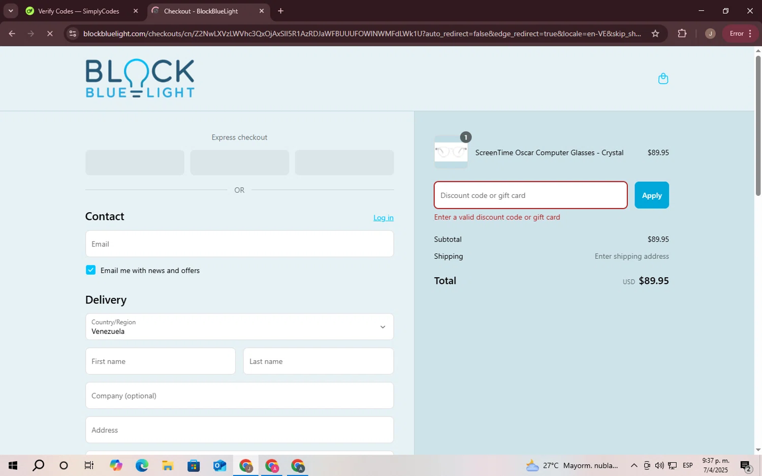Uncheck Email me with news and offers
This screenshot has height=476, width=762.
tap(90, 270)
